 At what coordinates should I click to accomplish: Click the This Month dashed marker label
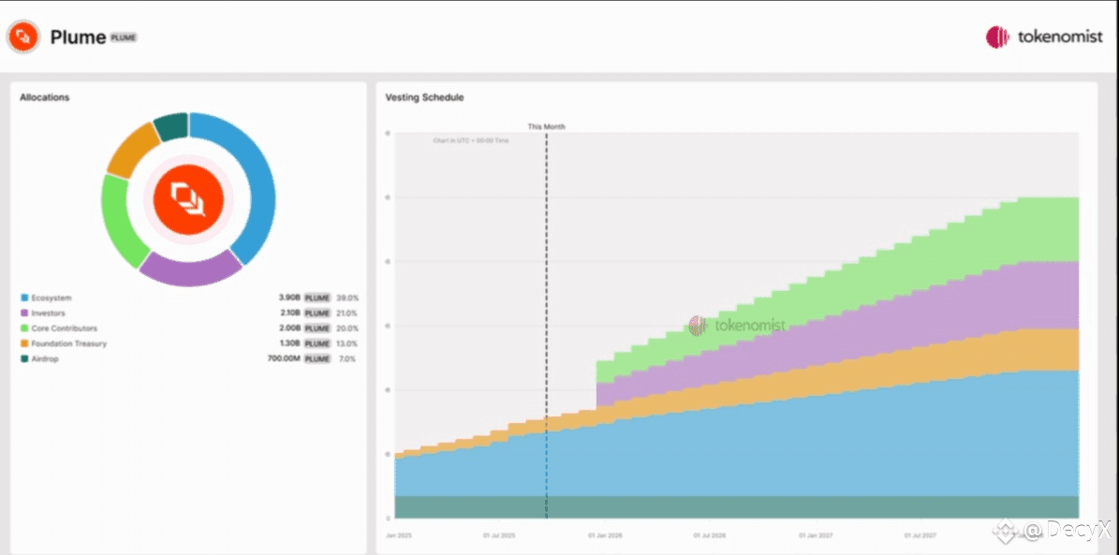(x=547, y=127)
